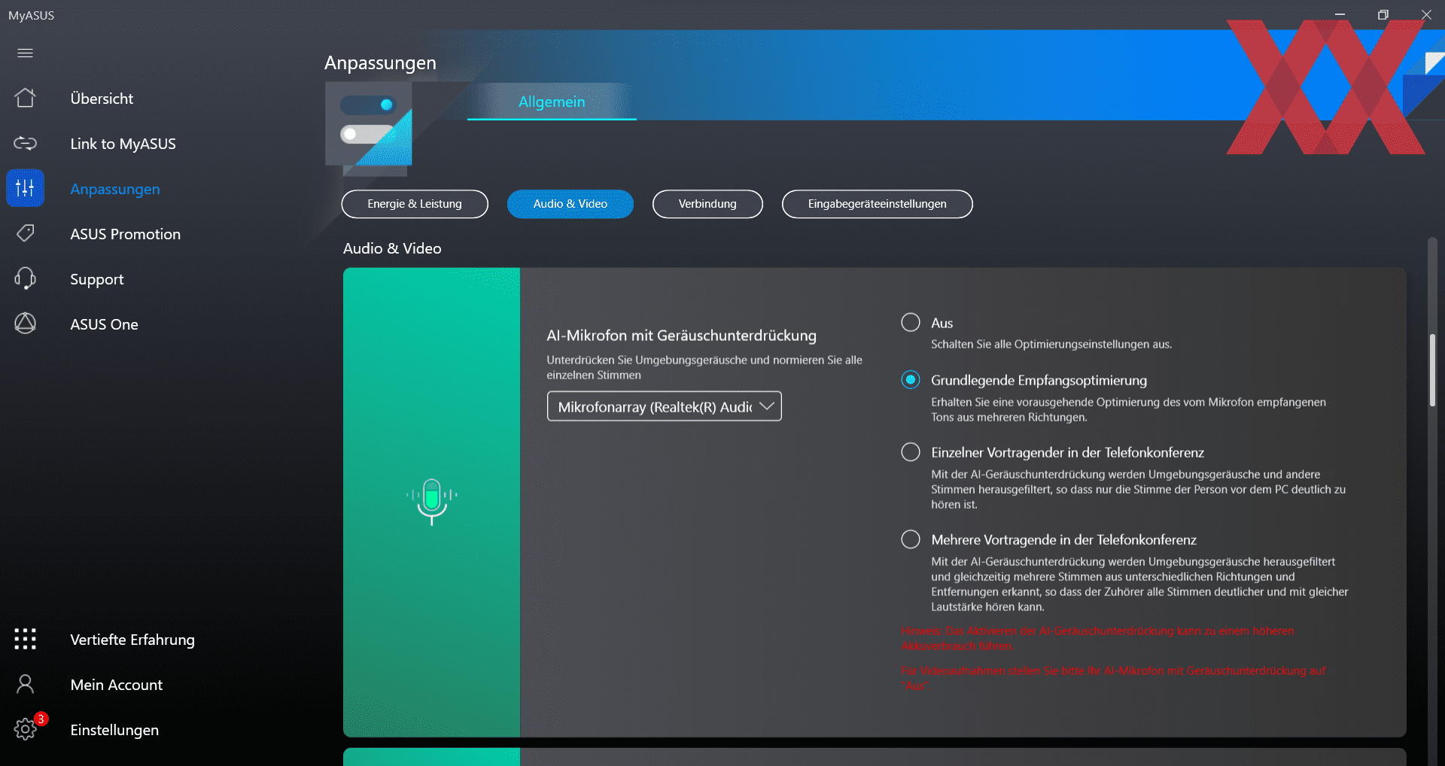Viewport: 1445px width, 766px height.
Task: Open ASUS Promotion page
Action: pos(125,234)
